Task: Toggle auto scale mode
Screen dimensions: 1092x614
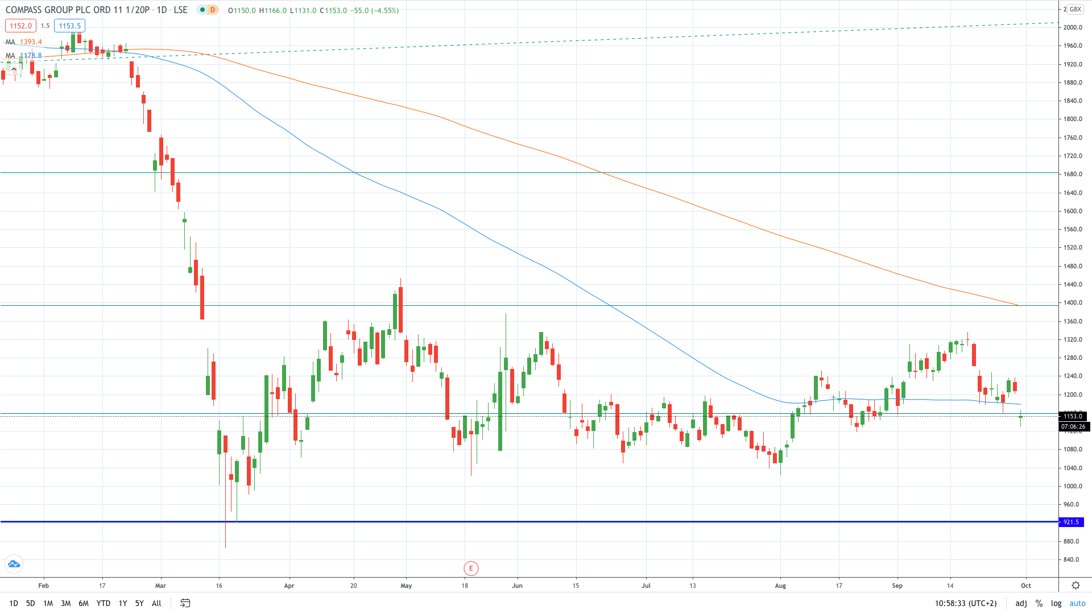Action: click(1078, 603)
